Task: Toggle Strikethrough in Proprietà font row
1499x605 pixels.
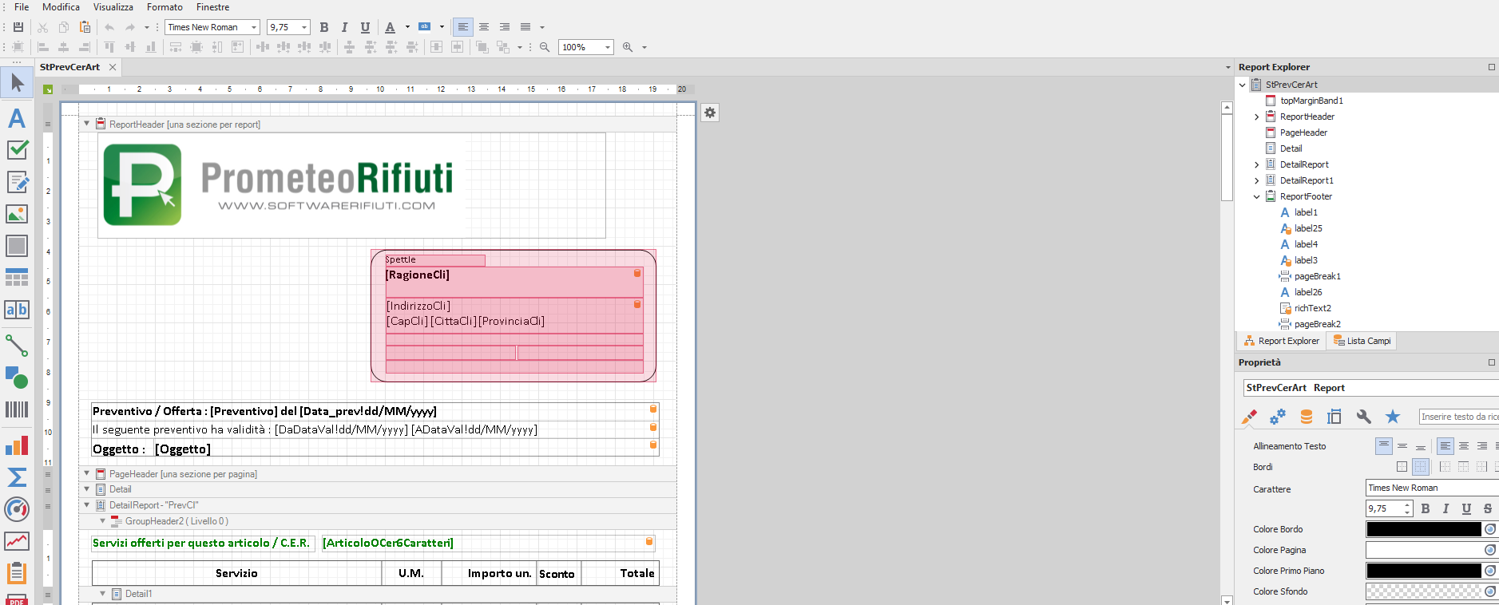Action: tap(1487, 508)
